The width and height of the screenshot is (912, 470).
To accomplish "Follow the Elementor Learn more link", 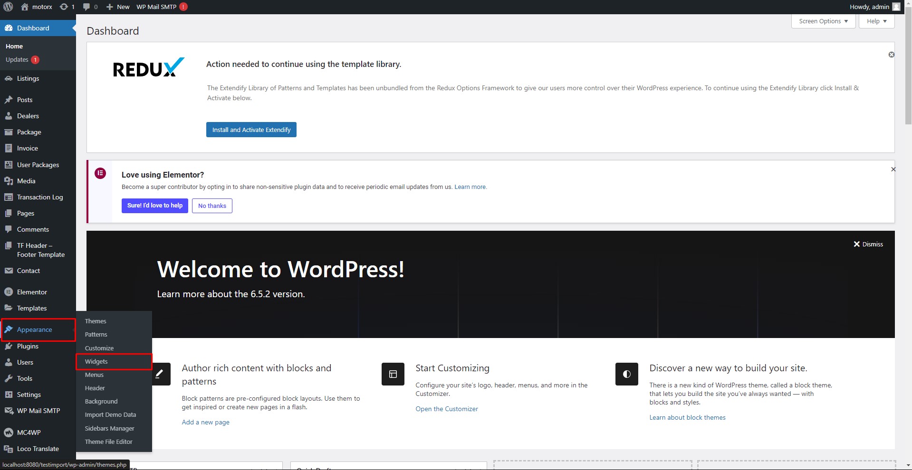I will (x=470, y=187).
